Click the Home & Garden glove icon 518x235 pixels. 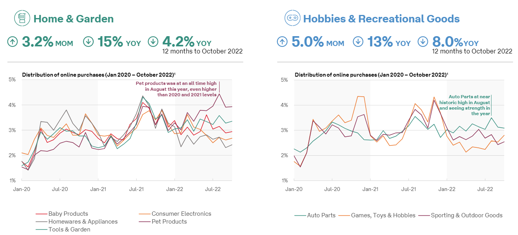pos(22,18)
